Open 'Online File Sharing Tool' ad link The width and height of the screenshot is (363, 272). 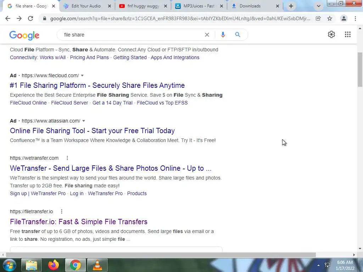(x=92, y=131)
